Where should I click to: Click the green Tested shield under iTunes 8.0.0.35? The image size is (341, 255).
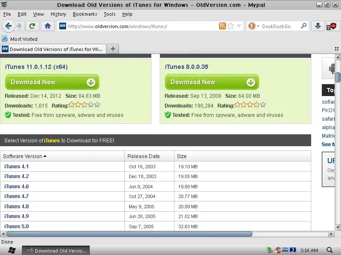[x=168, y=115]
